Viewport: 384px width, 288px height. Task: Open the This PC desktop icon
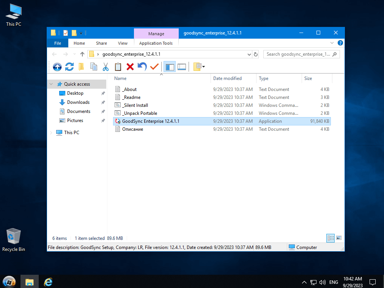tap(13, 15)
